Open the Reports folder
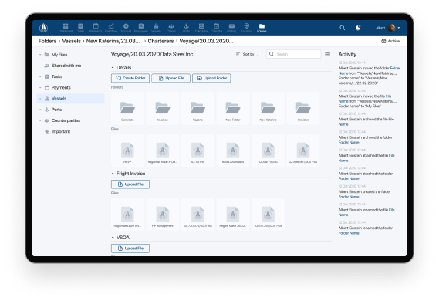This screenshot has width=439, height=301. pyautogui.click(x=198, y=109)
